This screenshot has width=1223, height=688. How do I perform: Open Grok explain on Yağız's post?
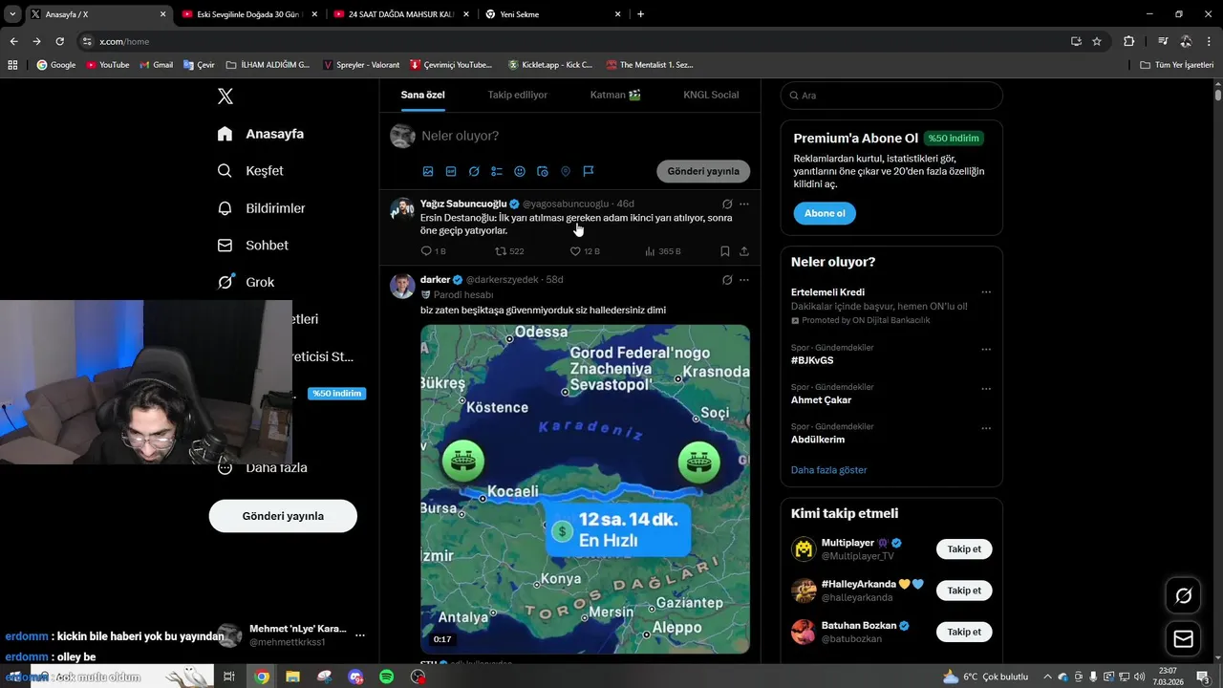(x=727, y=204)
